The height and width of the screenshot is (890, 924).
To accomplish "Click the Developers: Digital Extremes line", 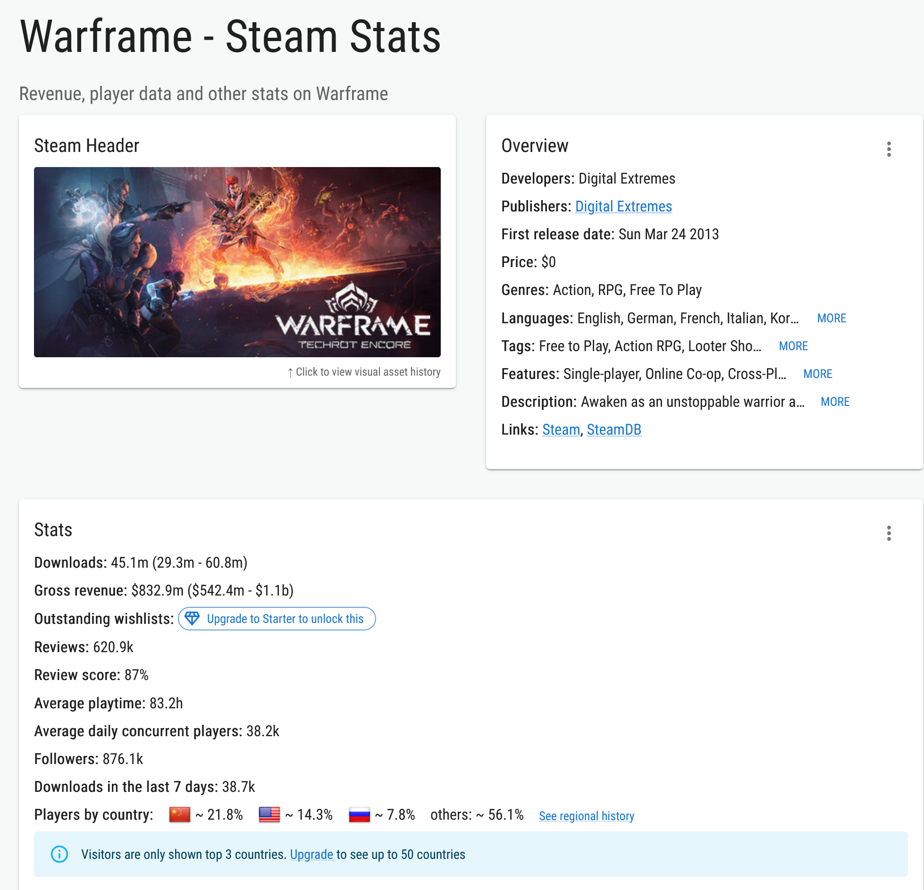I will [x=588, y=178].
